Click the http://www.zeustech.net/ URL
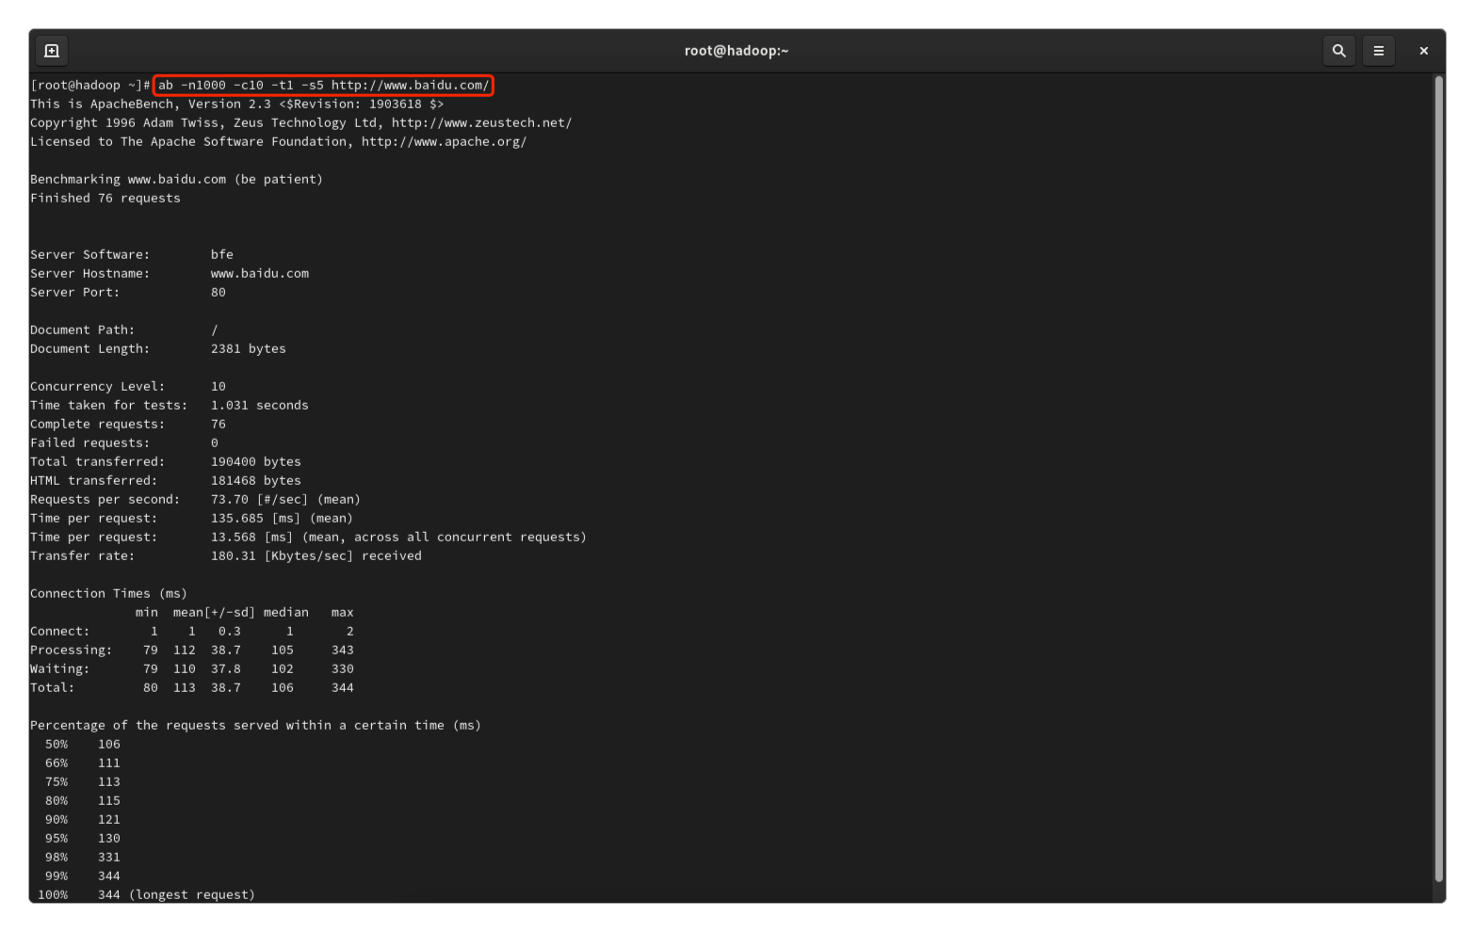Image resolution: width=1475 pixels, height=932 pixels. [x=481, y=123]
